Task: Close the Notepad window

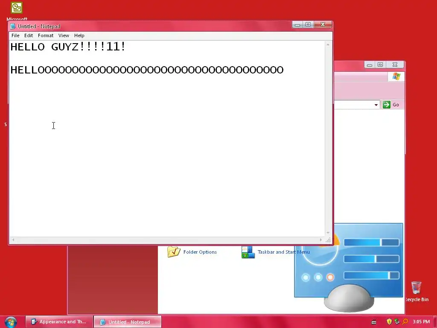Action: click(x=323, y=25)
